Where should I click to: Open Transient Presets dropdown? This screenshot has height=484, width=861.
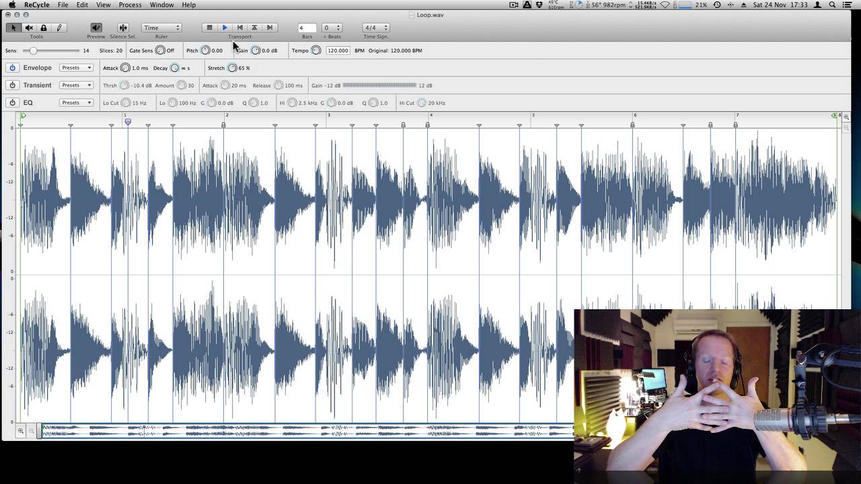pos(76,85)
